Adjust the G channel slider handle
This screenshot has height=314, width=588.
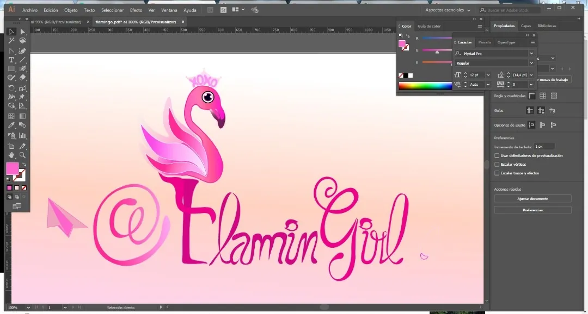click(437, 52)
